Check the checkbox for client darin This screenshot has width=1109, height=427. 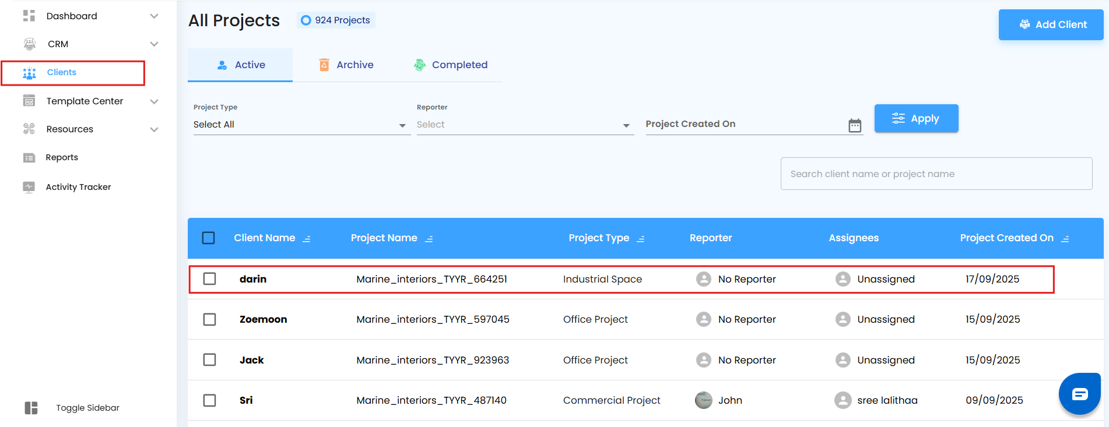pyautogui.click(x=209, y=279)
